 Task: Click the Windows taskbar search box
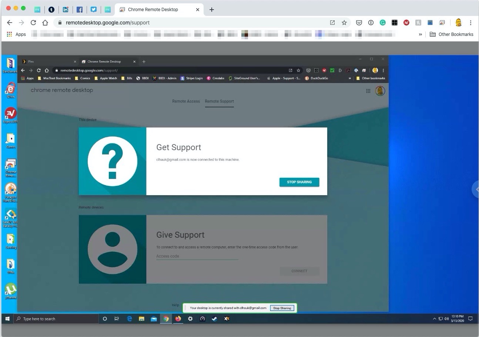click(x=56, y=318)
